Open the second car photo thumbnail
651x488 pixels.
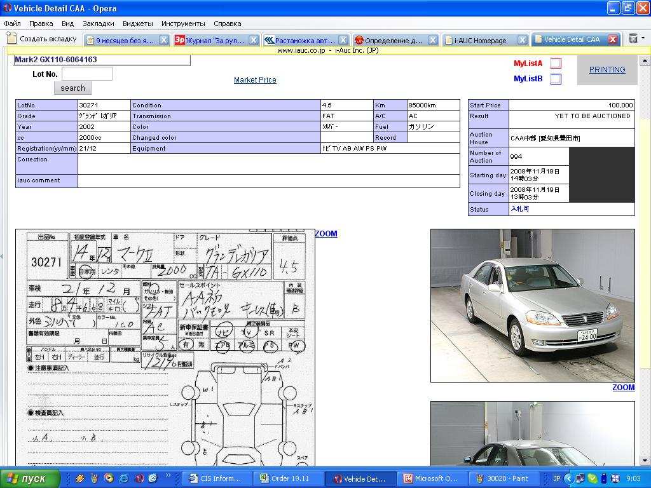(533, 433)
